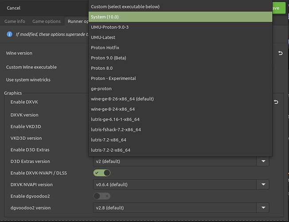Click the Enable DXVK label
Image resolution: width=289 pixels, height=222 pixels.
point(24,102)
